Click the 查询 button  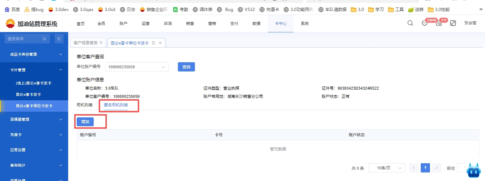[x=186, y=67]
